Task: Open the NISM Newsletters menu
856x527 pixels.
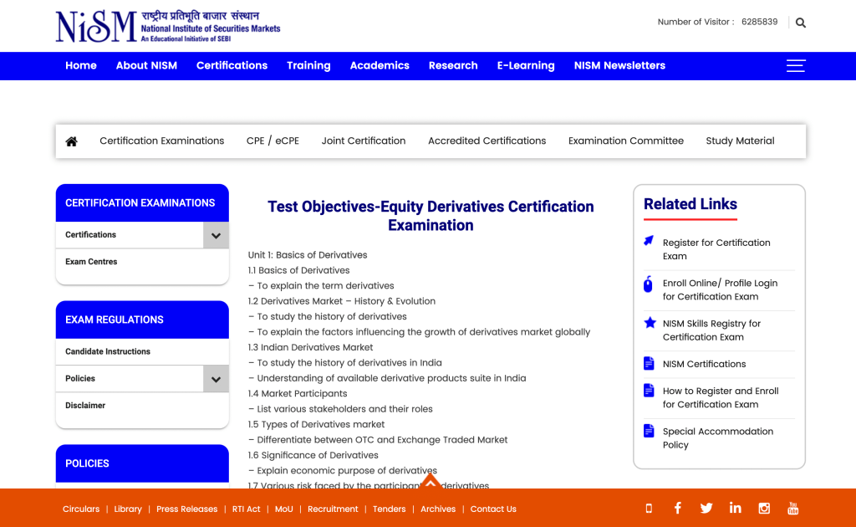Action: (619, 65)
